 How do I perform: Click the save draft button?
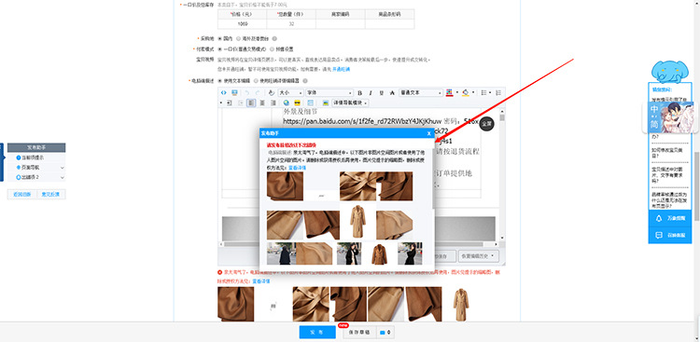tap(359, 332)
